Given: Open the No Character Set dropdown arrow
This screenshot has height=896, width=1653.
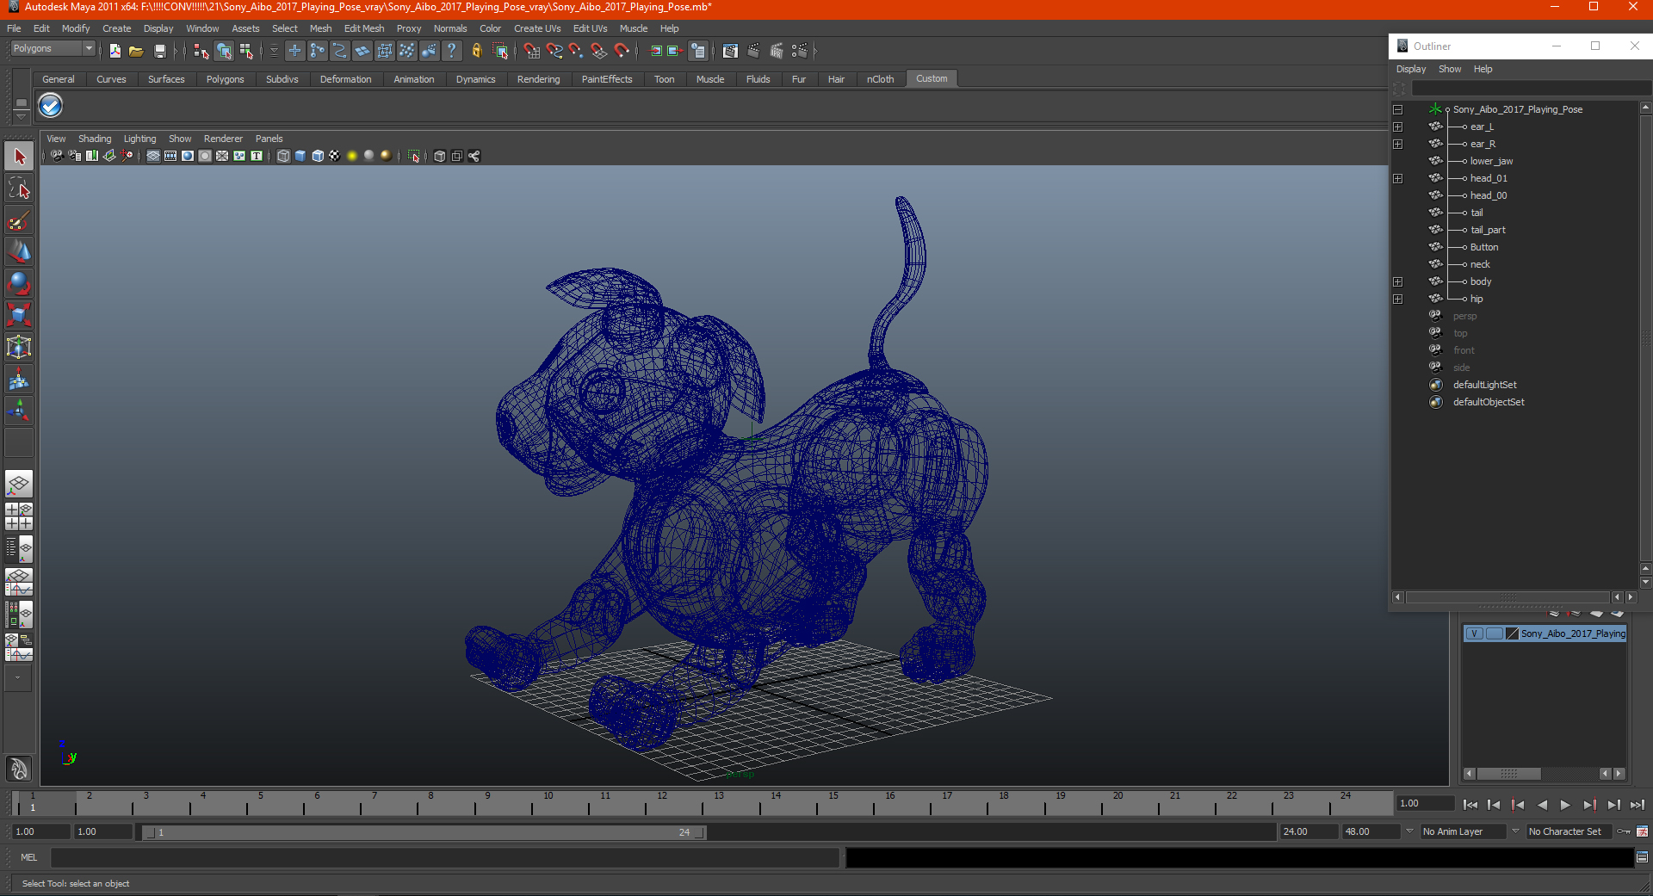Looking at the screenshot, I should (x=1515, y=831).
